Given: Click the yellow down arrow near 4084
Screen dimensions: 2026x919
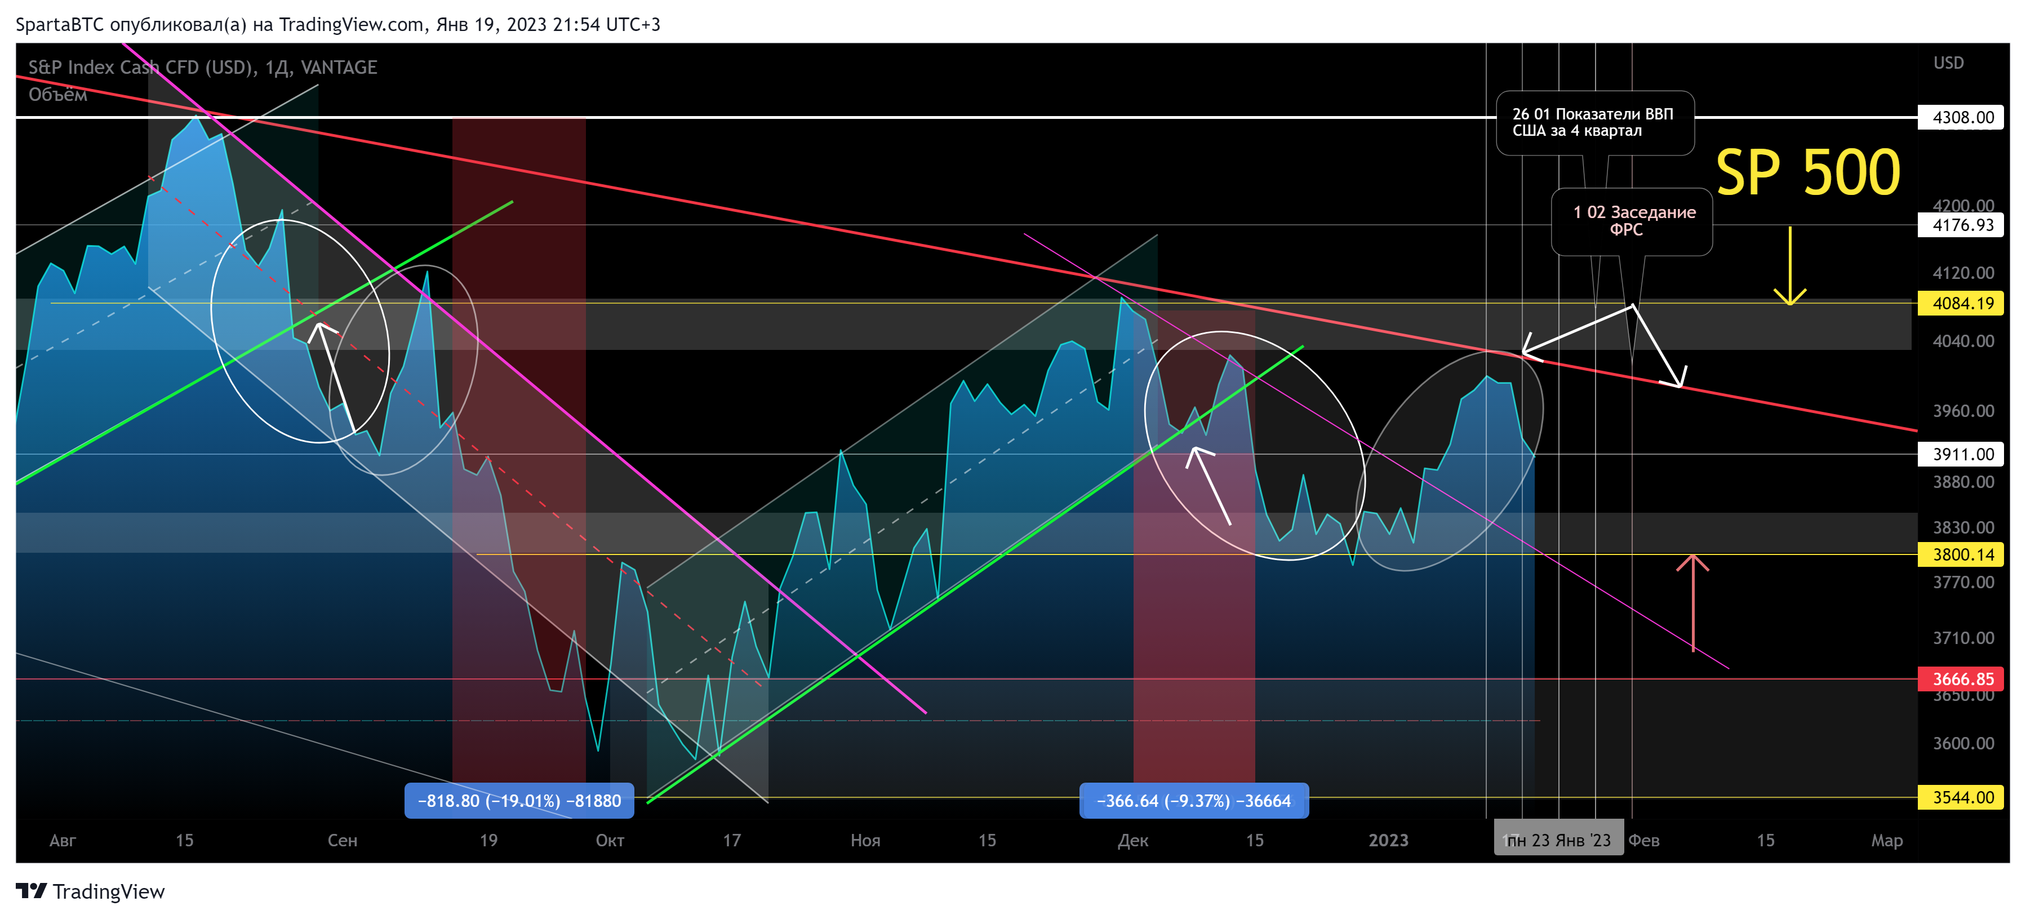Looking at the screenshot, I should pos(1790,266).
